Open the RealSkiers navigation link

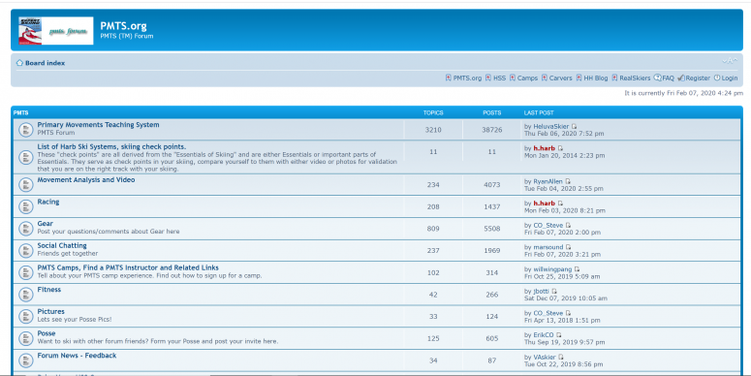(x=635, y=78)
